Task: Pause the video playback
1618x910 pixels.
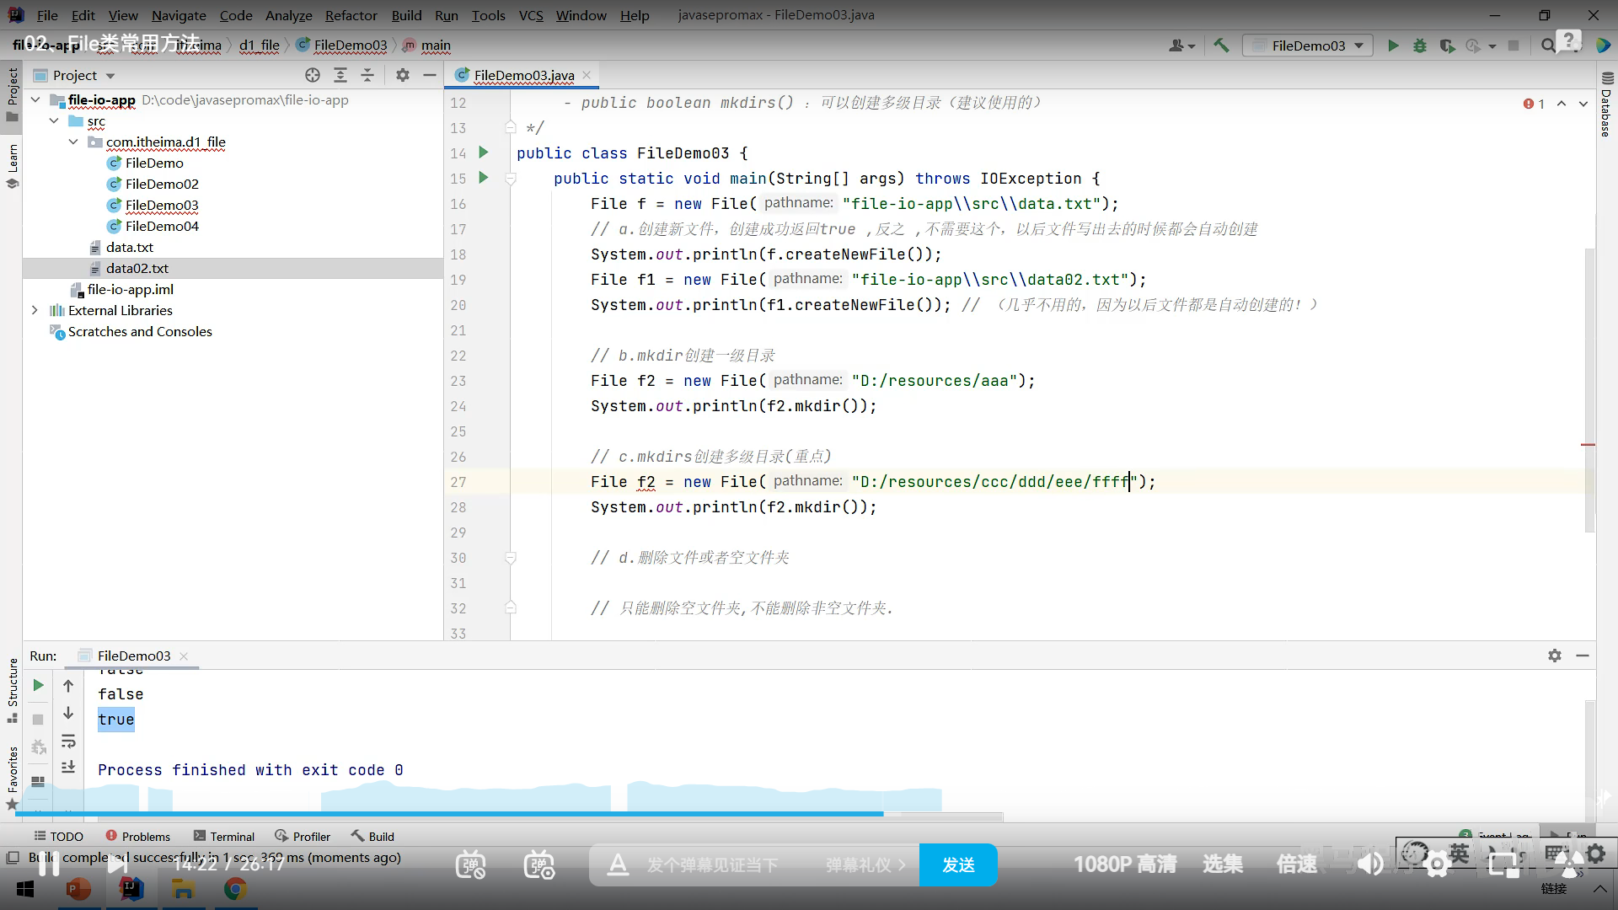Action: (x=49, y=864)
